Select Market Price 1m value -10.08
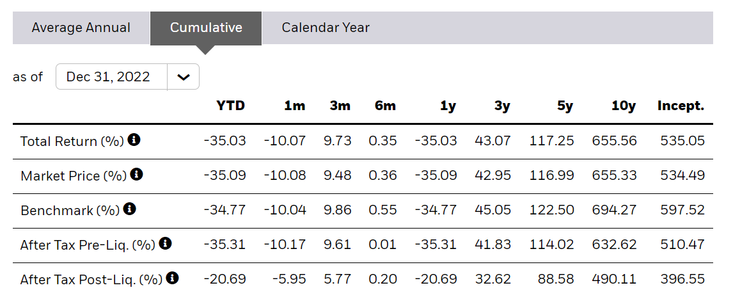Viewport: 733px width, 290px height. tap(285, 175)
